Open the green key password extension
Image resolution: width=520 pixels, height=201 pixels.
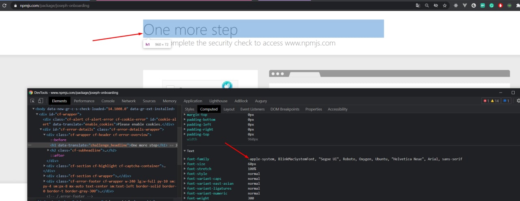click(483, 6)
